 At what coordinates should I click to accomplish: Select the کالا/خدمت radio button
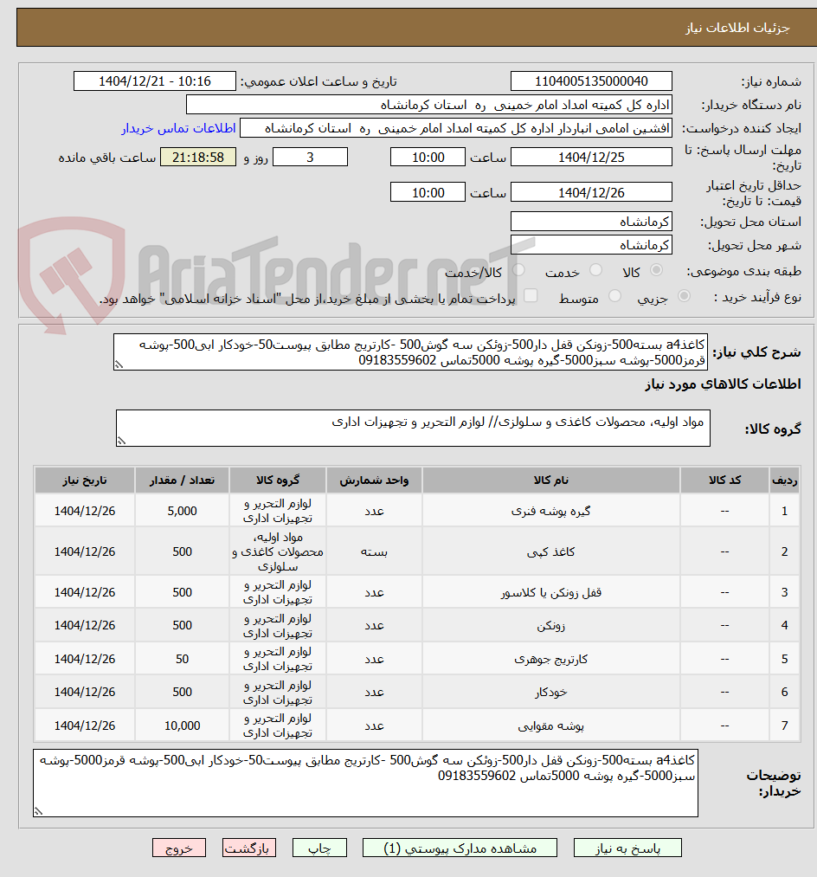coord(519,270)
